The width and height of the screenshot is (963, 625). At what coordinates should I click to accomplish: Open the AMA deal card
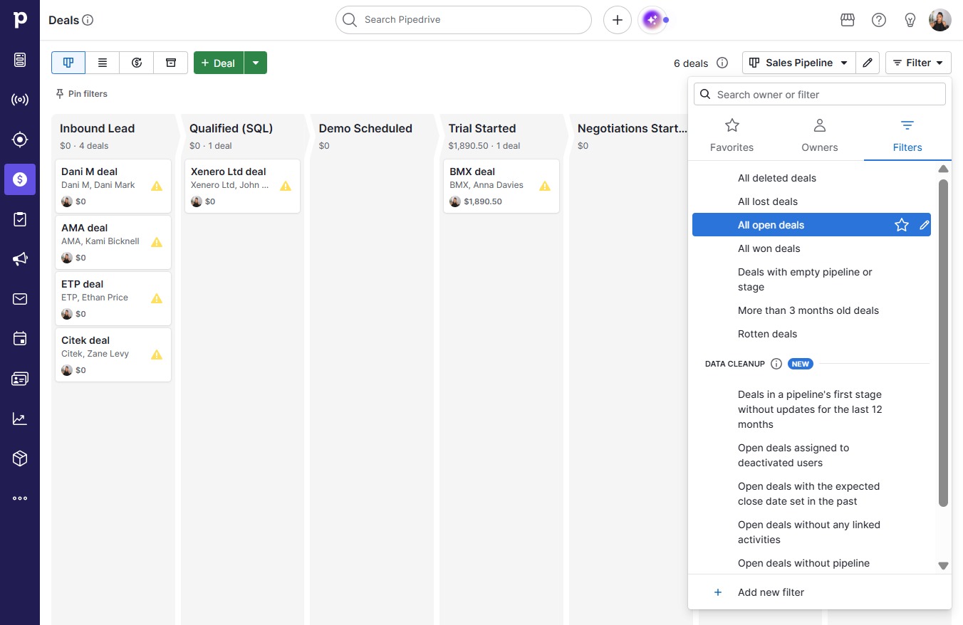tap(113, 242)
